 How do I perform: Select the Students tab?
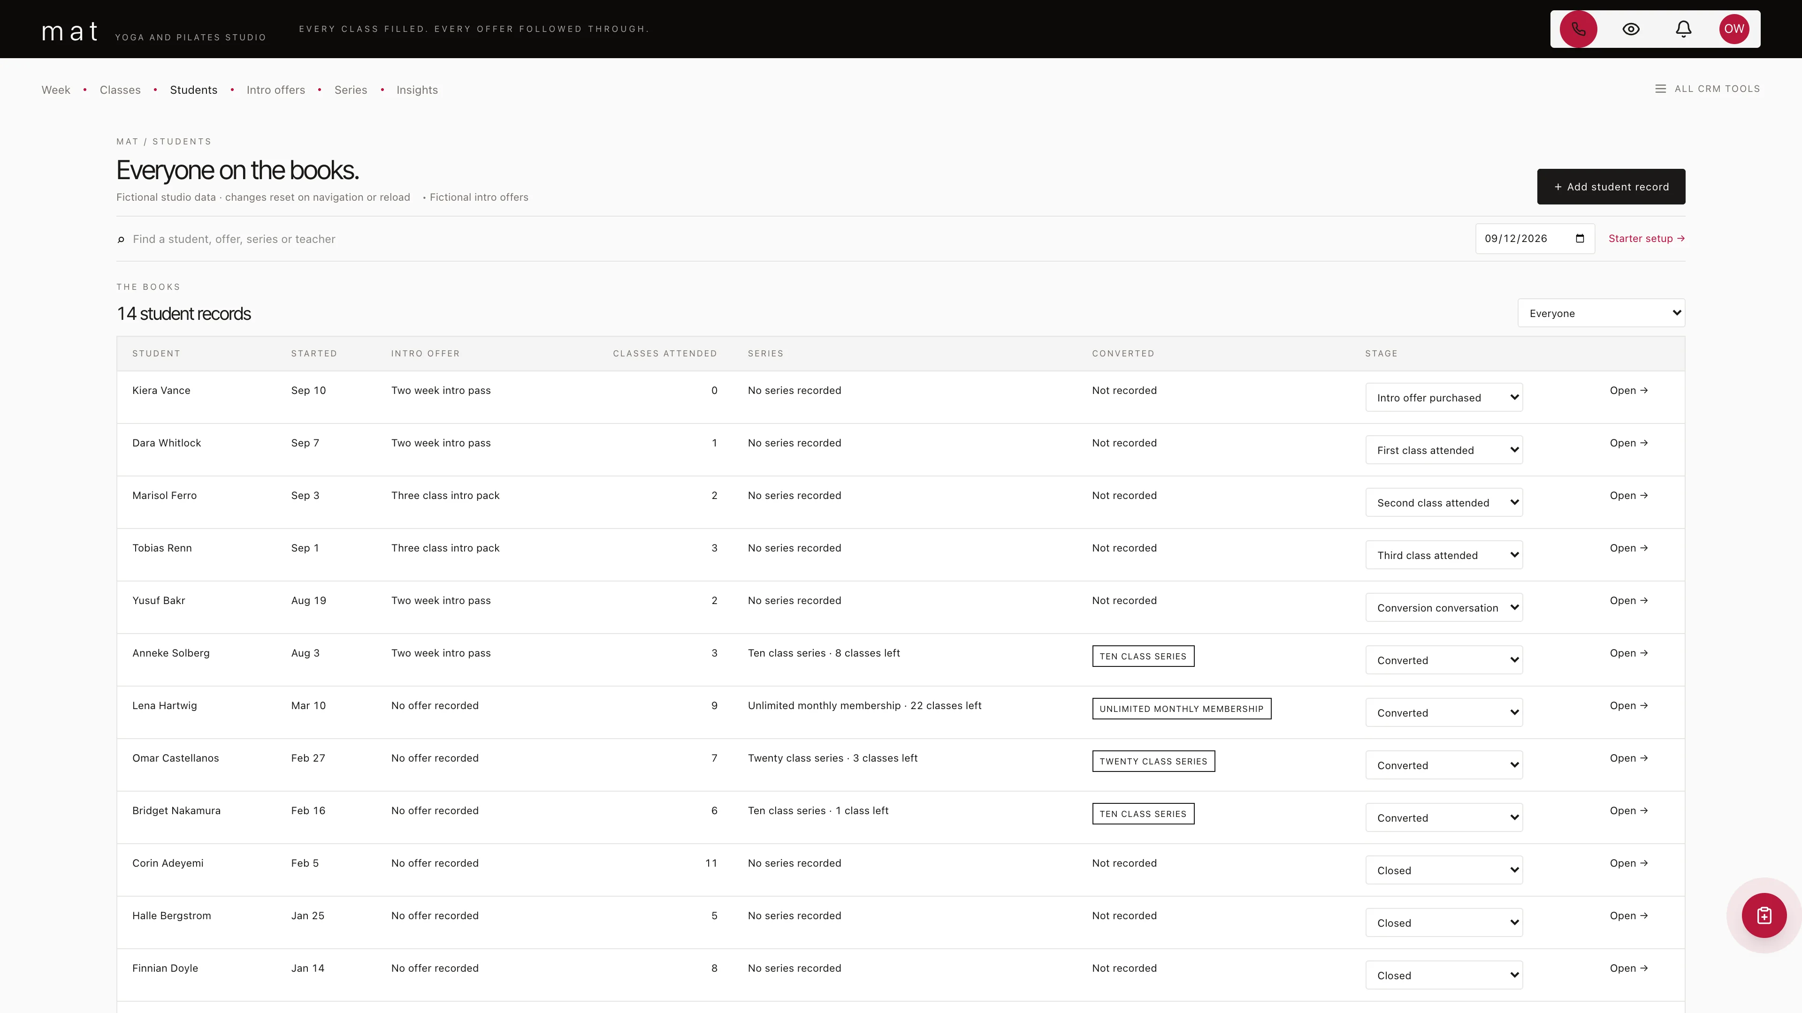(194, 90)
